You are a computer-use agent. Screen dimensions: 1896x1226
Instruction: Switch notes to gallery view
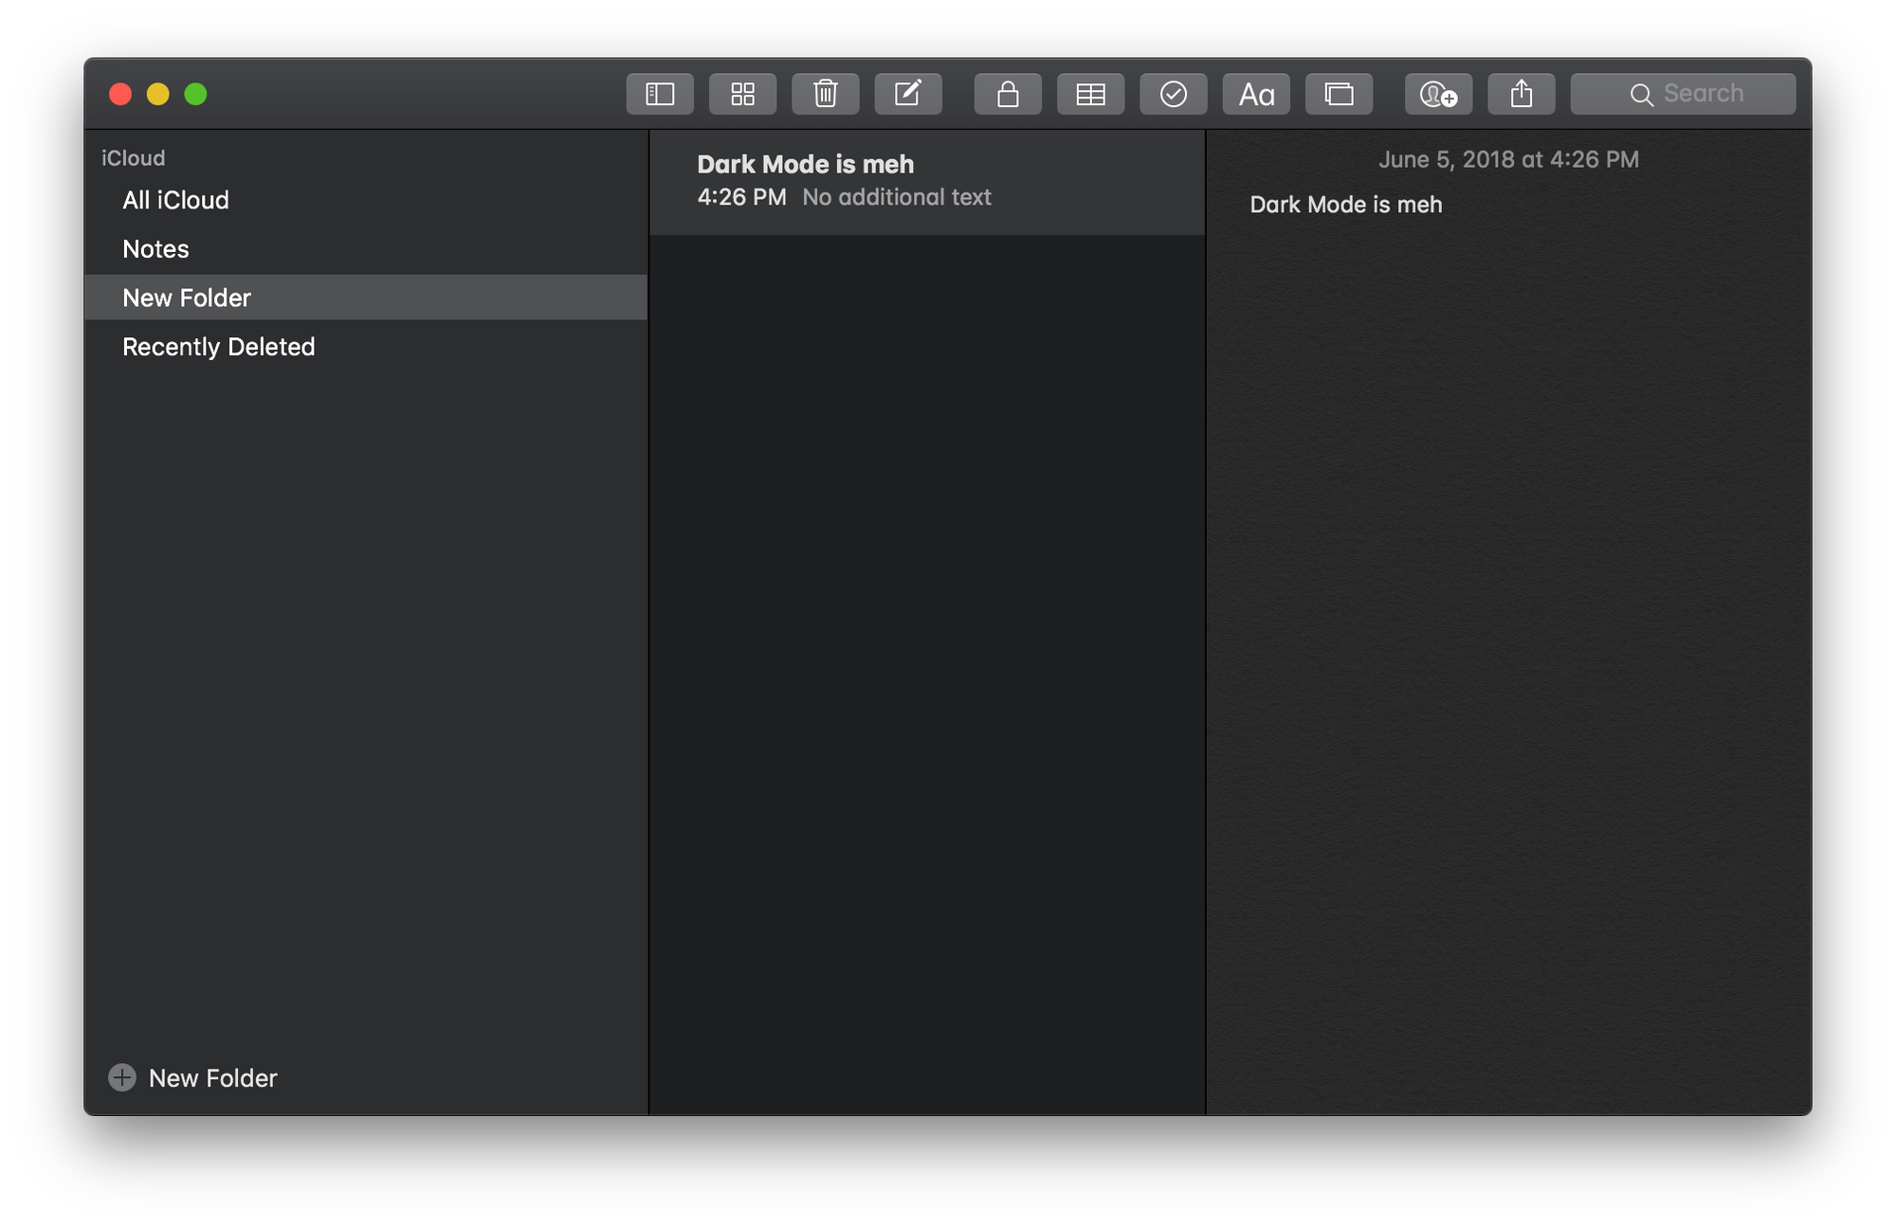(743, 93)
